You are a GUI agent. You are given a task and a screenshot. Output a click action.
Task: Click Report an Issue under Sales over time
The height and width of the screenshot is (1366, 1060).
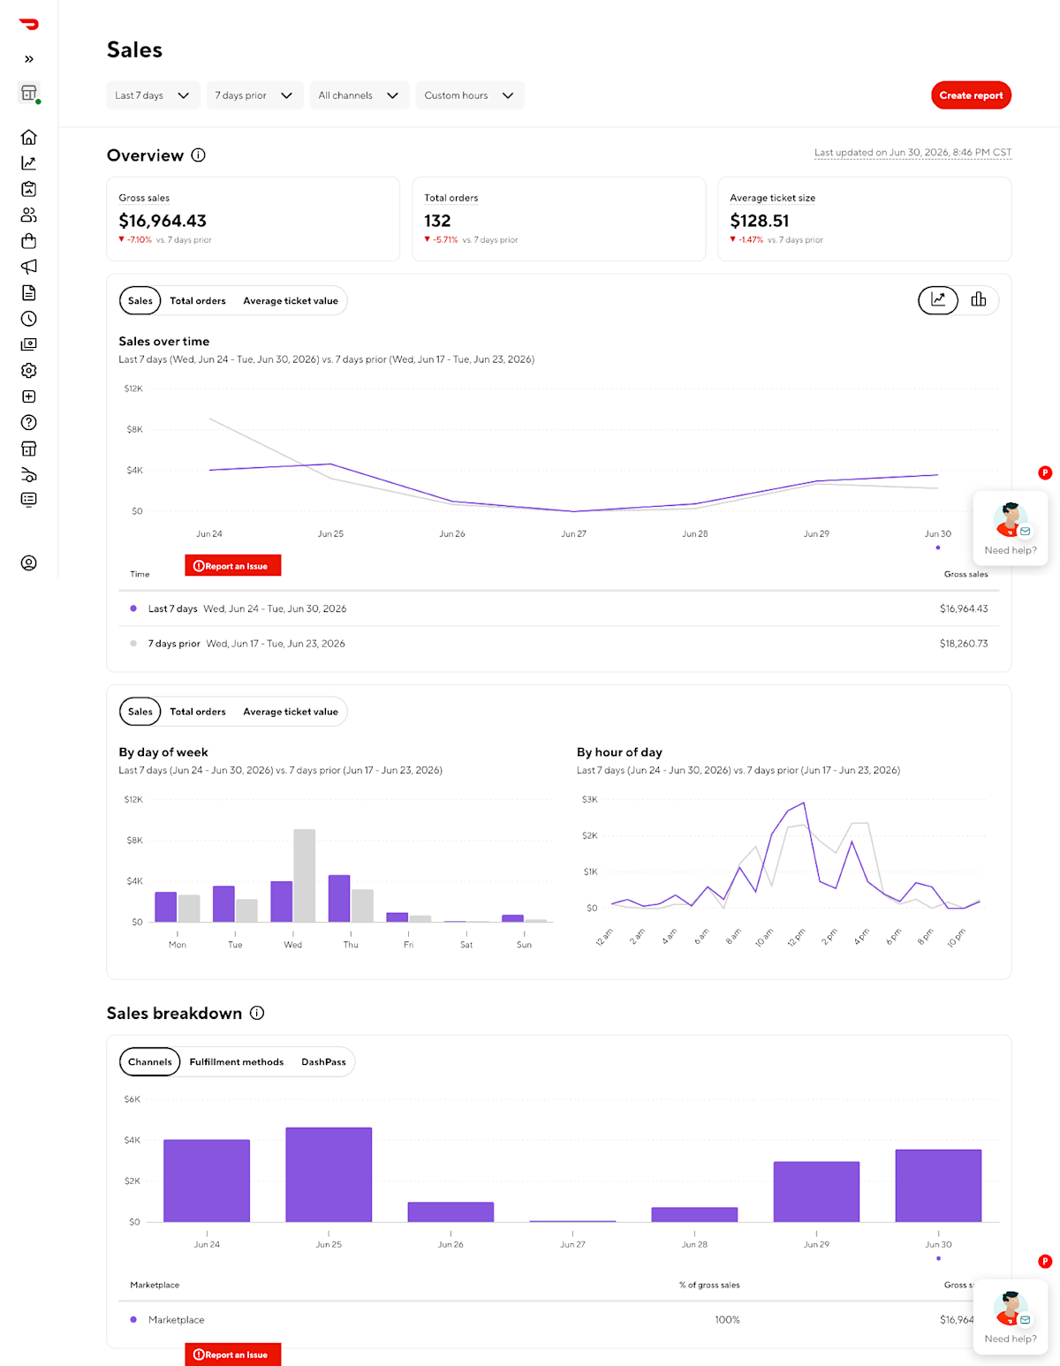point(233,566)
